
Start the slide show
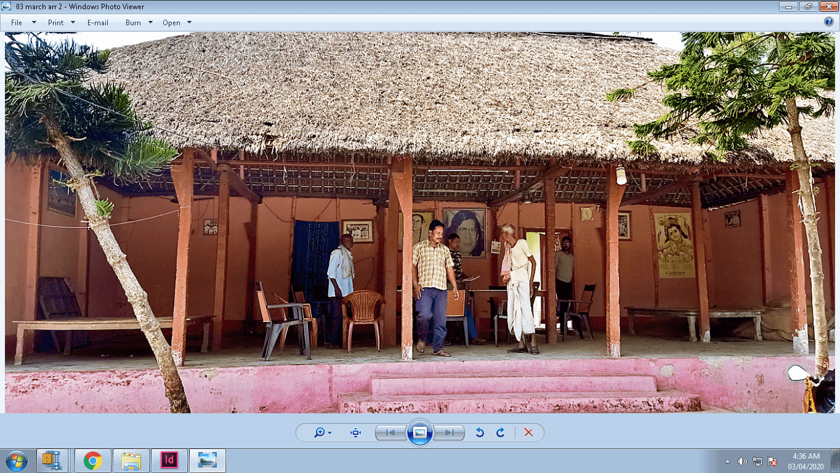click(419, 432)
